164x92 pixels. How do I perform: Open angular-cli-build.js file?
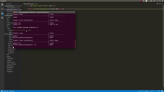point(11,64)
